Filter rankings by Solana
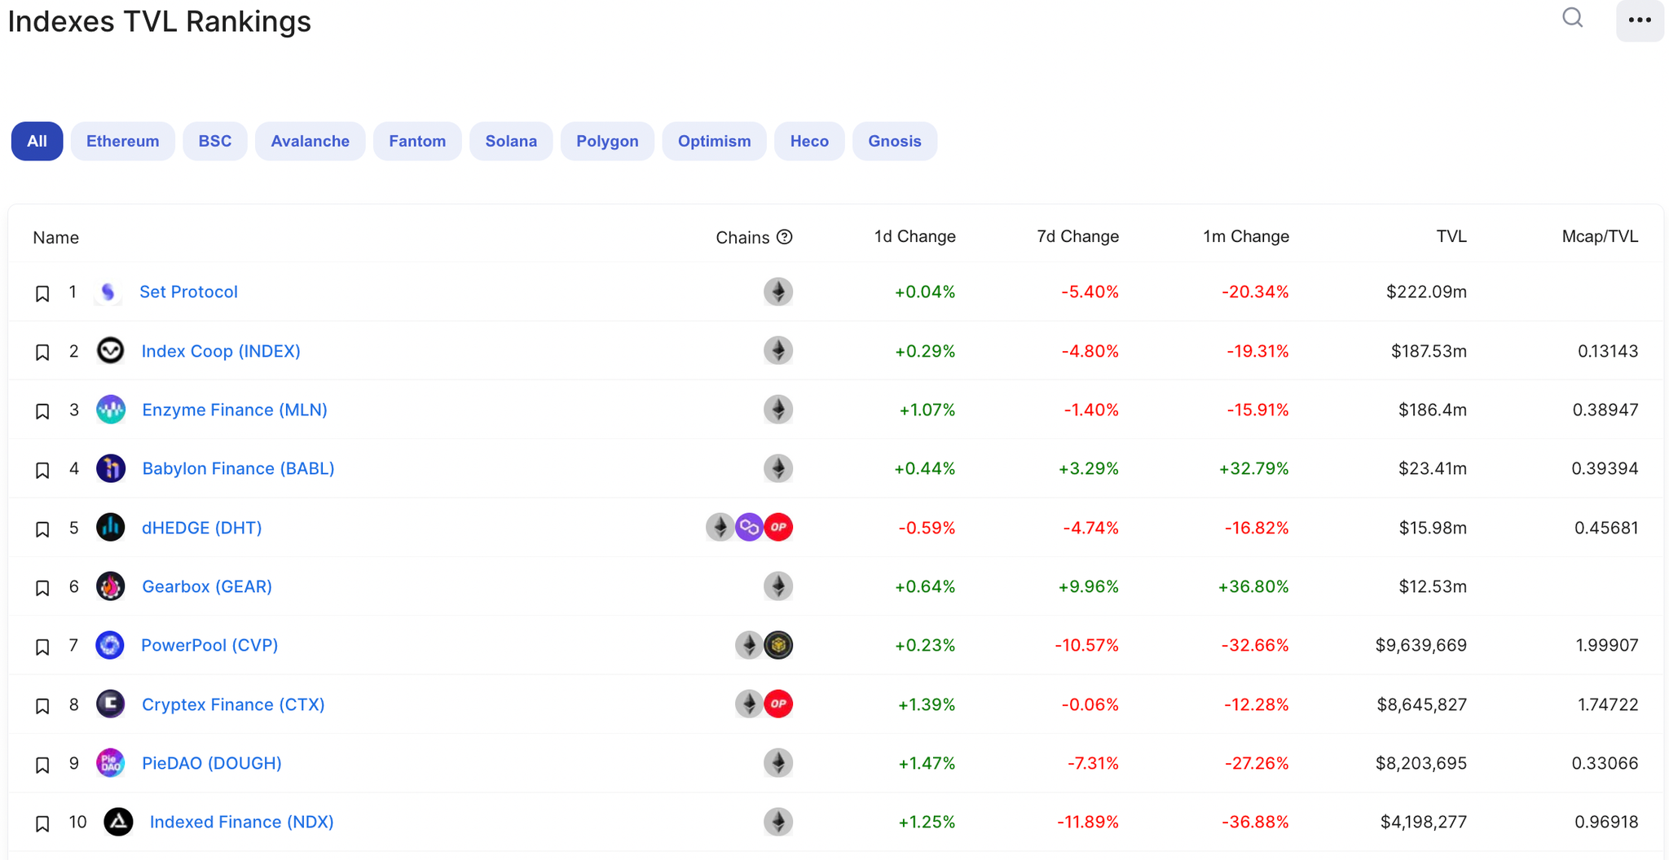The width and height of the screenshot is (1669, 860). (x=511, y=141)
